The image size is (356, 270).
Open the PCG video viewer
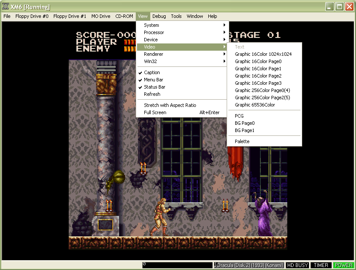pos(239,116)
